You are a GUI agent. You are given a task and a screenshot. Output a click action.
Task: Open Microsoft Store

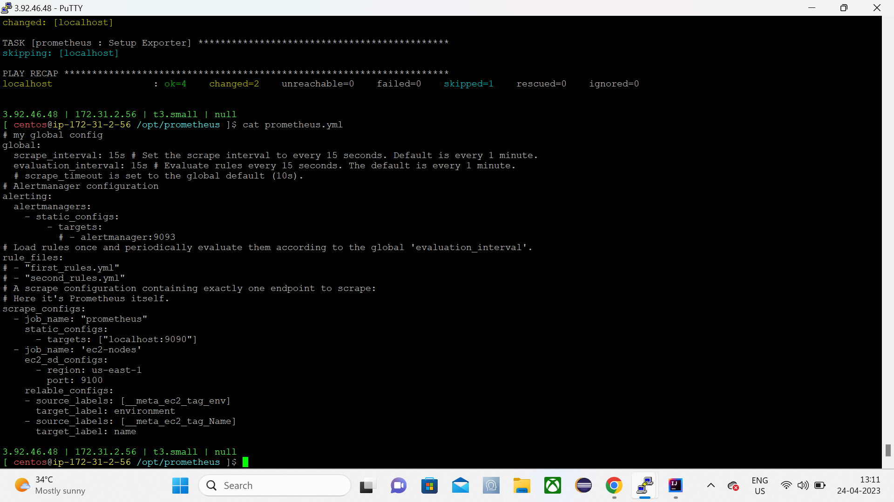[430, 485]
